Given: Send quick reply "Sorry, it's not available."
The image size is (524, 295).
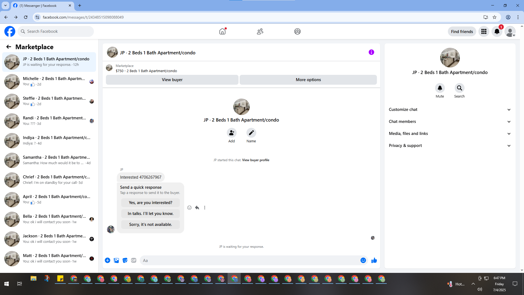Looking at the screenshot, I should click(x=150, y=225).
